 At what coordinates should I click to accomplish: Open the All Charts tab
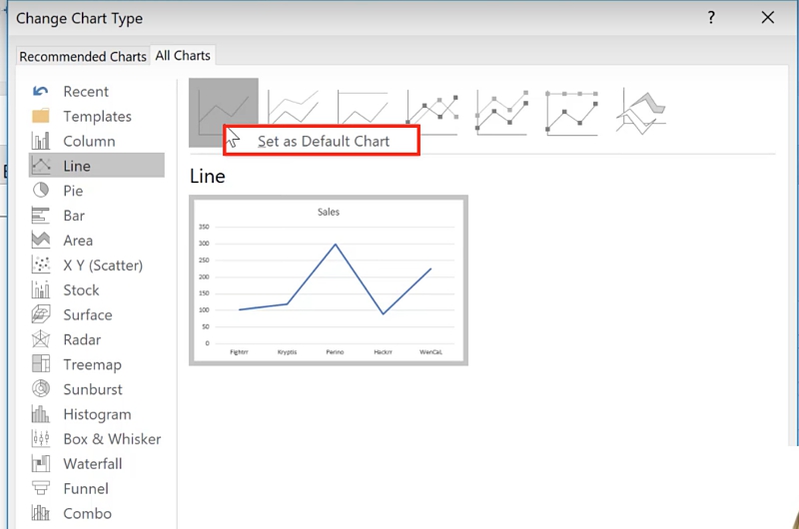181,55
